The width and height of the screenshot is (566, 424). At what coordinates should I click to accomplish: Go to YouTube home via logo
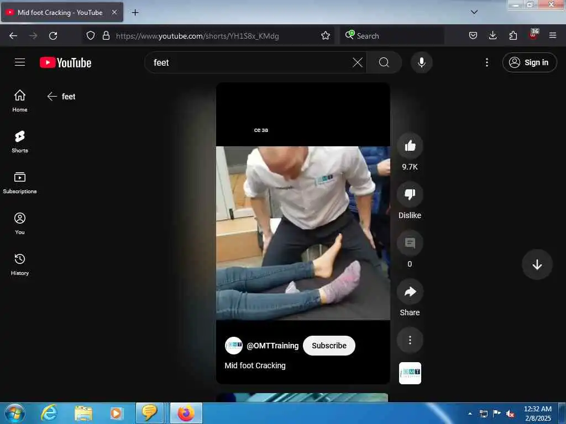65,63
